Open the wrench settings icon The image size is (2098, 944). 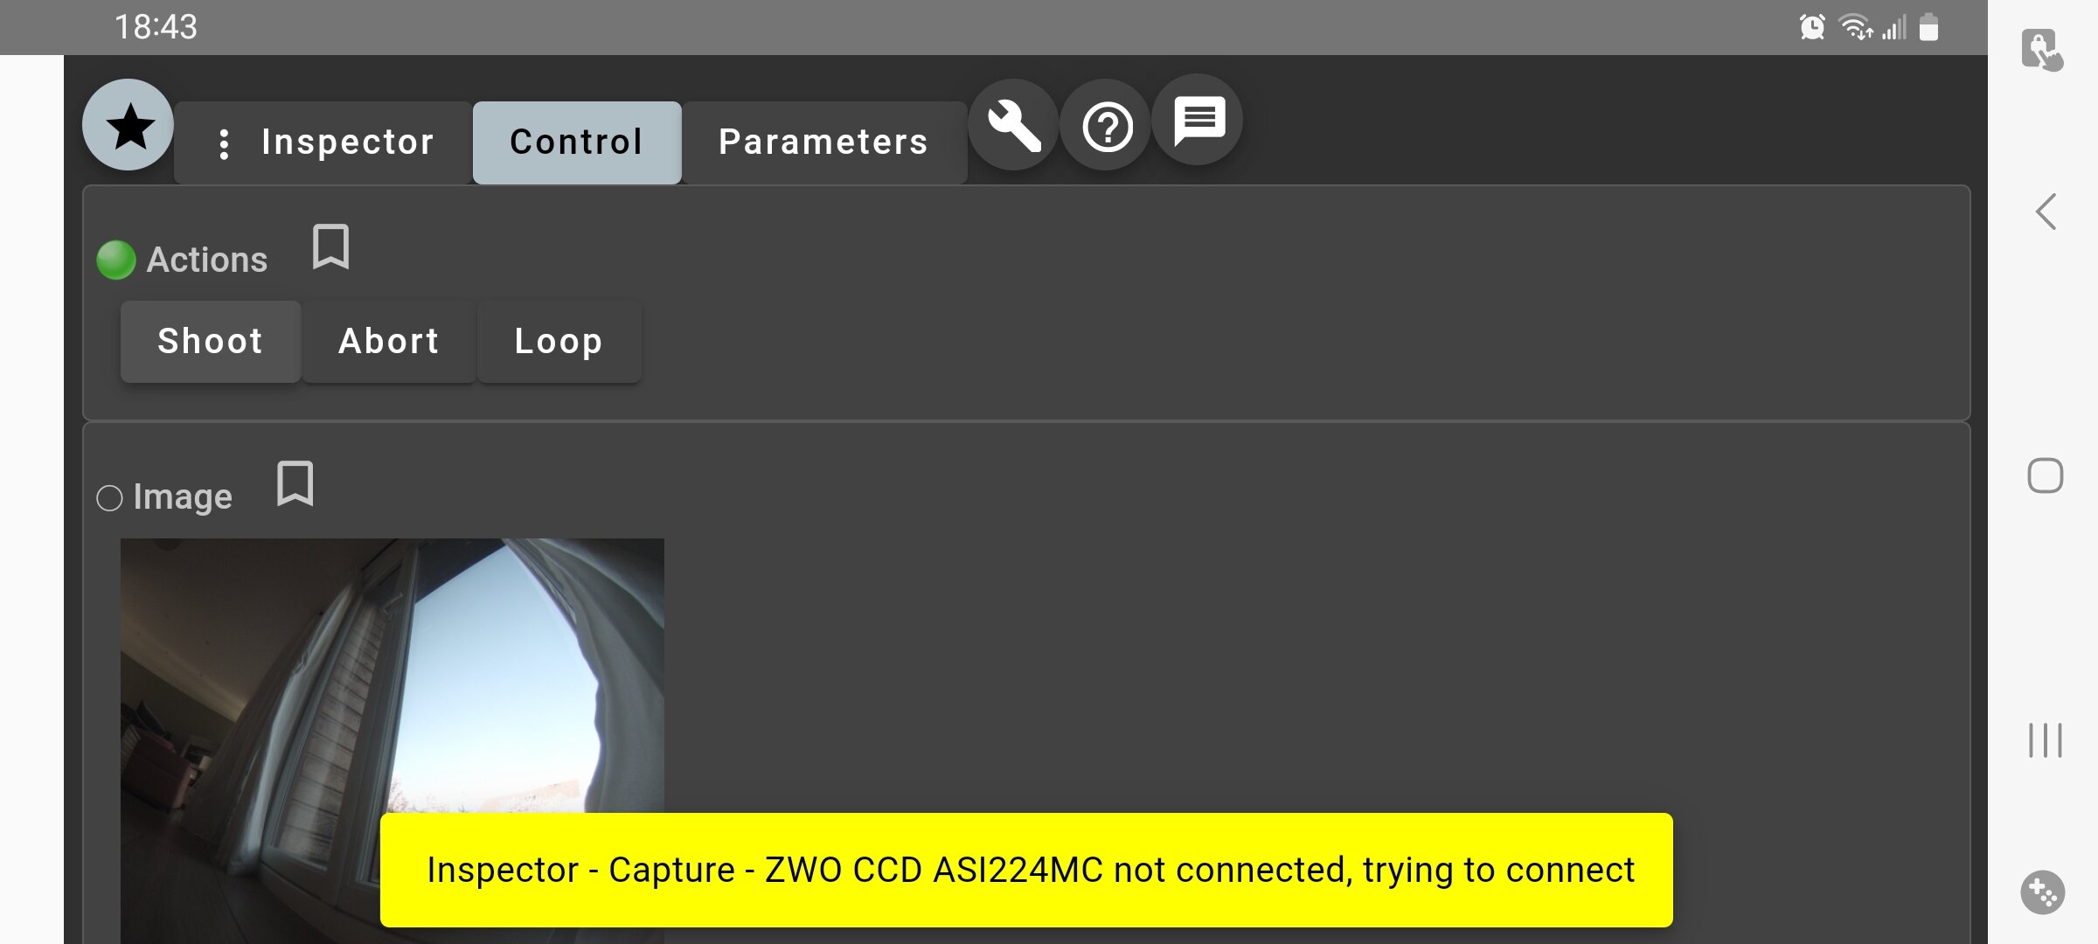click(x=1014, y=126)
